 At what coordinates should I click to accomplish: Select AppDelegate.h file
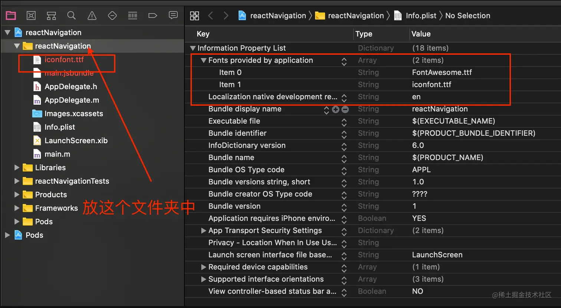coord(70,87)
